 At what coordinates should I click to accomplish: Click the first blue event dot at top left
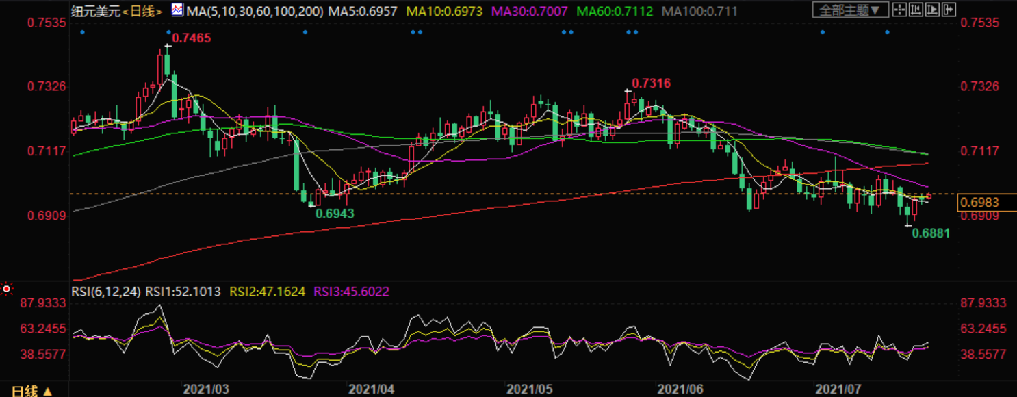pos(81,32)
